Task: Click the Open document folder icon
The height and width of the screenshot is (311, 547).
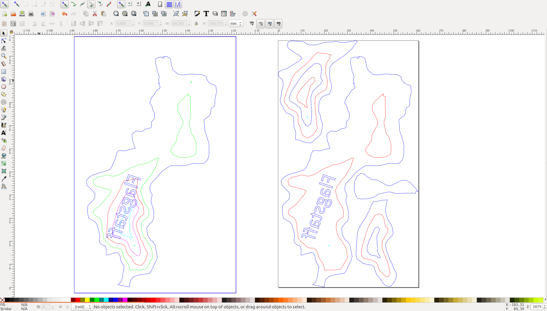Action: [x=13, y=14]
